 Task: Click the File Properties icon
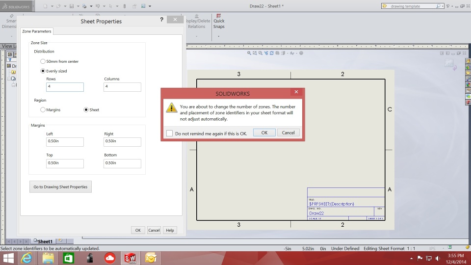point(134,6)
